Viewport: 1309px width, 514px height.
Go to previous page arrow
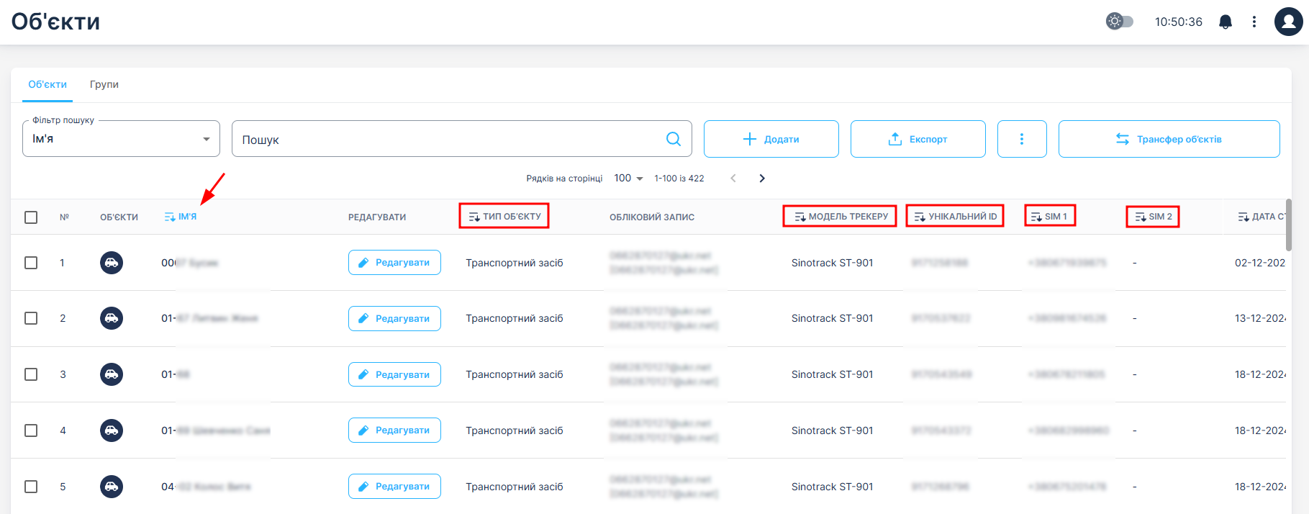point(733,178)
